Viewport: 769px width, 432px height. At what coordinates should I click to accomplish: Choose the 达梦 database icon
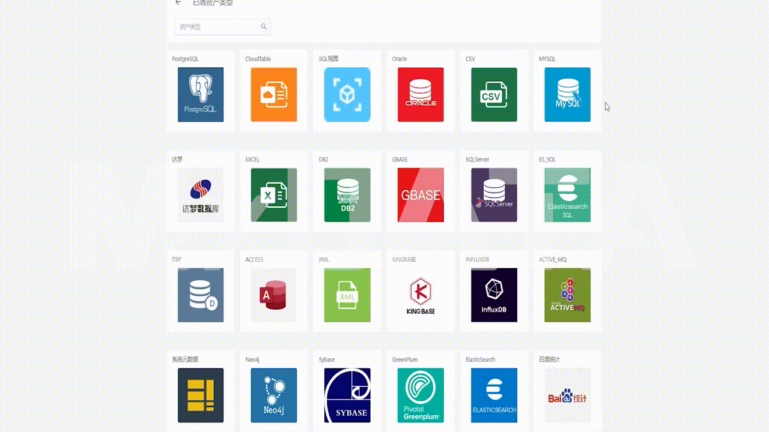click(201, 195)
